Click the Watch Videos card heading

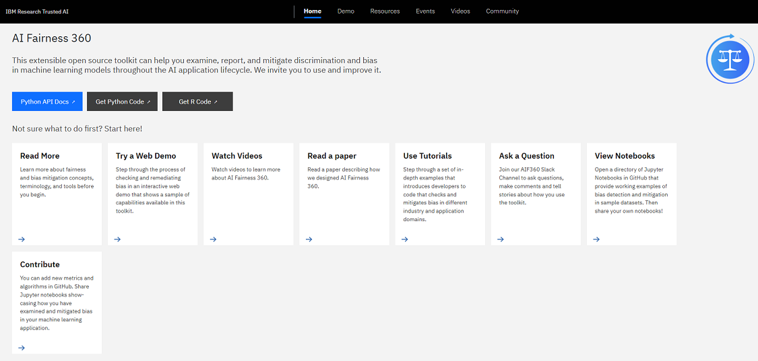point(237,156)
